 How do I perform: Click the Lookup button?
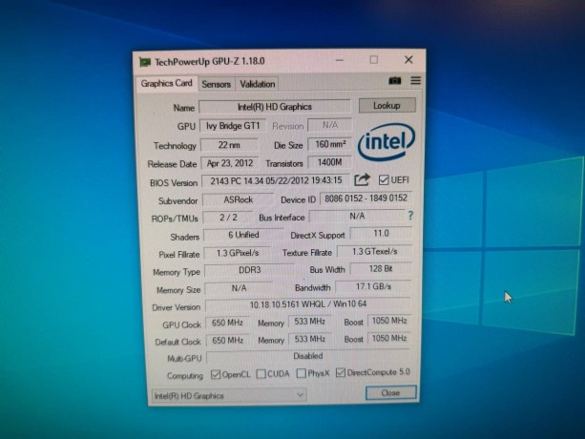coord(387,106)
